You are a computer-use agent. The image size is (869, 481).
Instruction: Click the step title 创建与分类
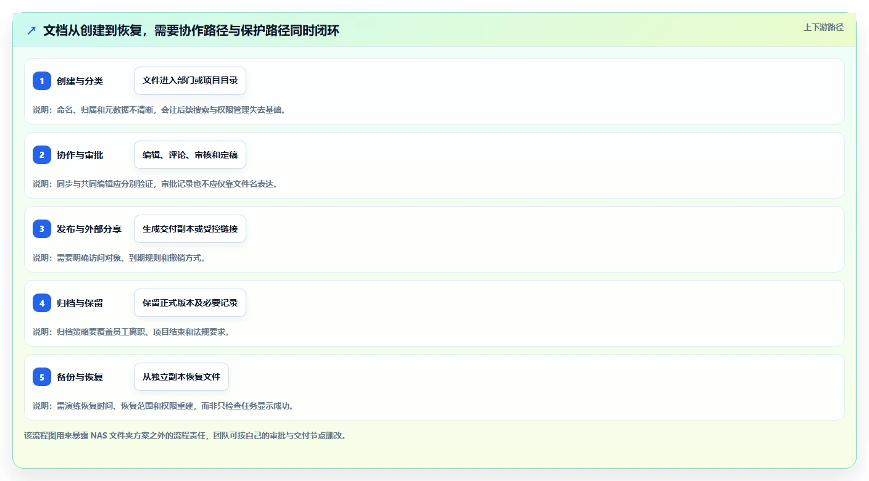(80, 81)
